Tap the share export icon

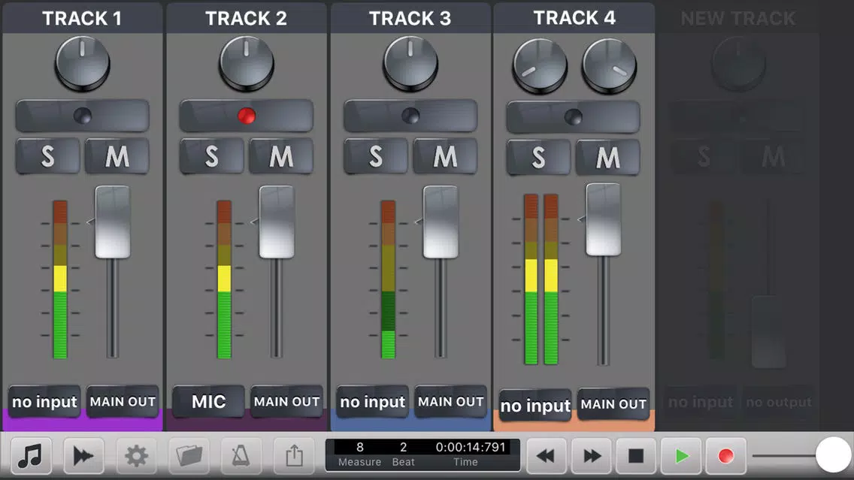(x=294, y=456)
